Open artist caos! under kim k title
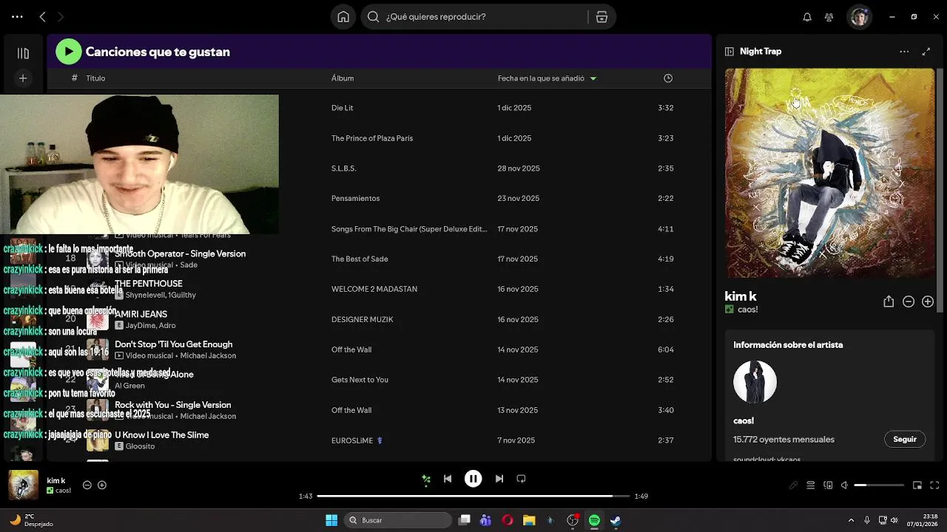Image resolution: width=947 pixels, height=532 pixels. point(747,310)
